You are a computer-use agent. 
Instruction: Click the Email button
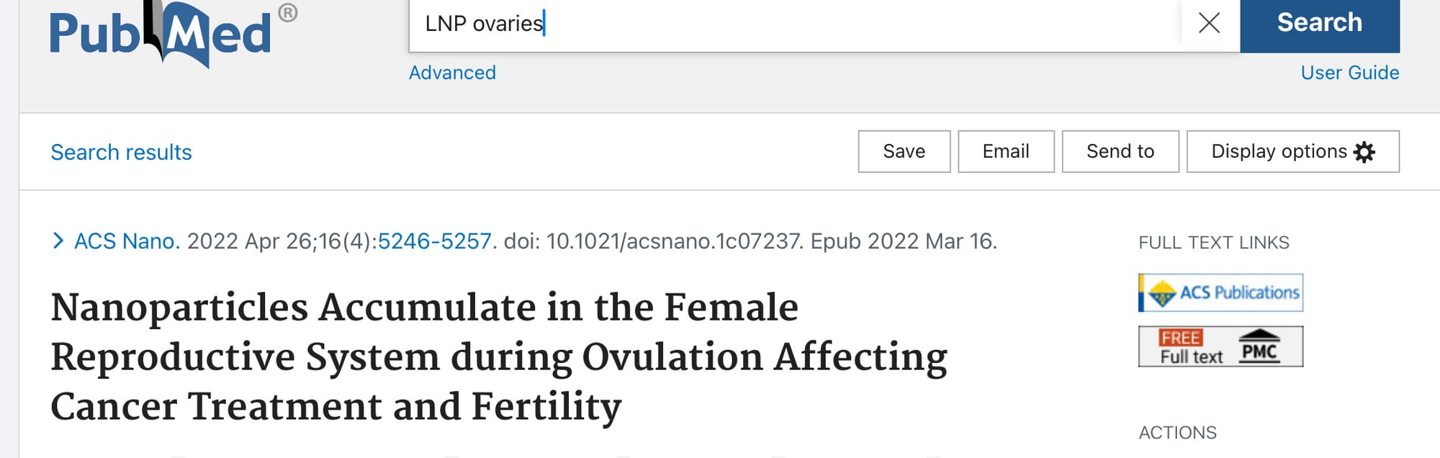pos(1006,151)
